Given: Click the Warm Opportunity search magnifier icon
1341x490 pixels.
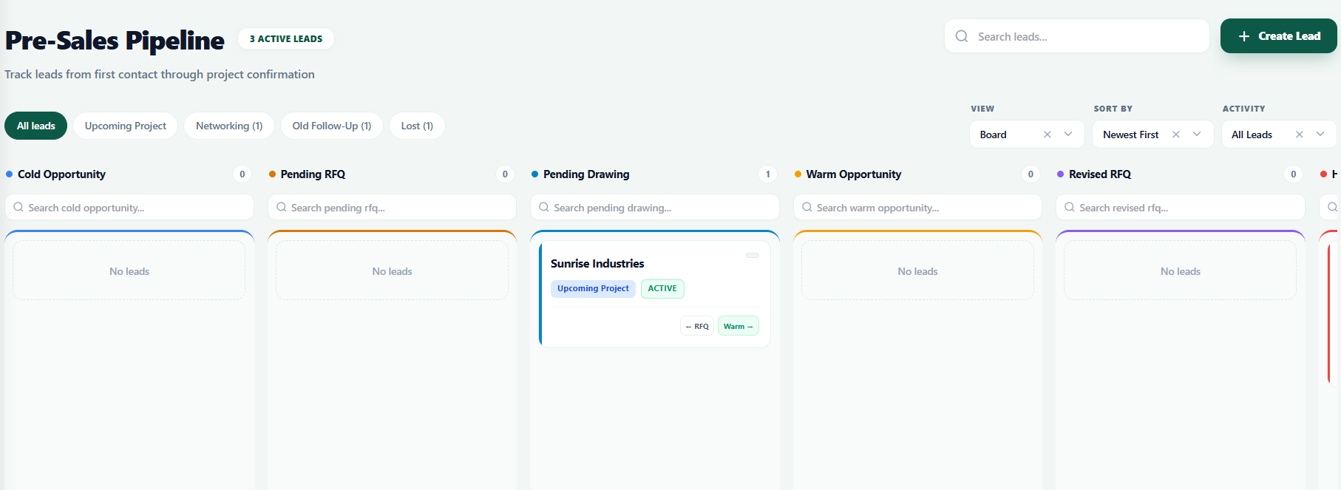Looking at the screenshot, I should pos(807,208).
